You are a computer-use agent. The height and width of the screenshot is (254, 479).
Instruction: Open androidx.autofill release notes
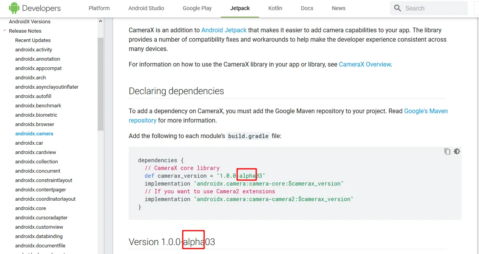33,96
